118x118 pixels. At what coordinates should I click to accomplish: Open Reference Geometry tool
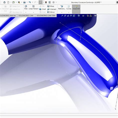62,7
